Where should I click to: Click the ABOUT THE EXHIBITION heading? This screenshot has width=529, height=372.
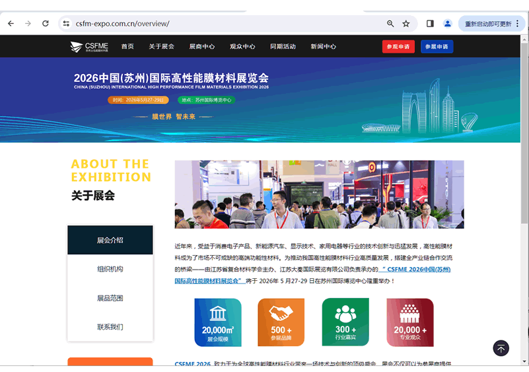click(111, 170)
